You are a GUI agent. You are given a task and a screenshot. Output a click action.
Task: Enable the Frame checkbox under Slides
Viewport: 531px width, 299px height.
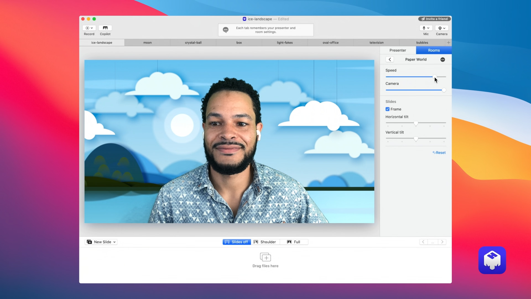[x=388, y=109]
